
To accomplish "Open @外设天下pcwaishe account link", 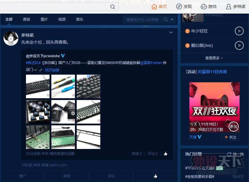I will (43, 56).
